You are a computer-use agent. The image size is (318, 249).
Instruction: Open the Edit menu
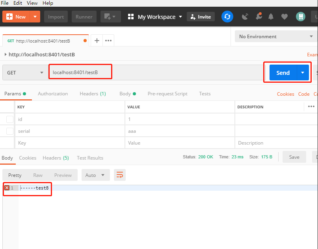tap(18, 3)
